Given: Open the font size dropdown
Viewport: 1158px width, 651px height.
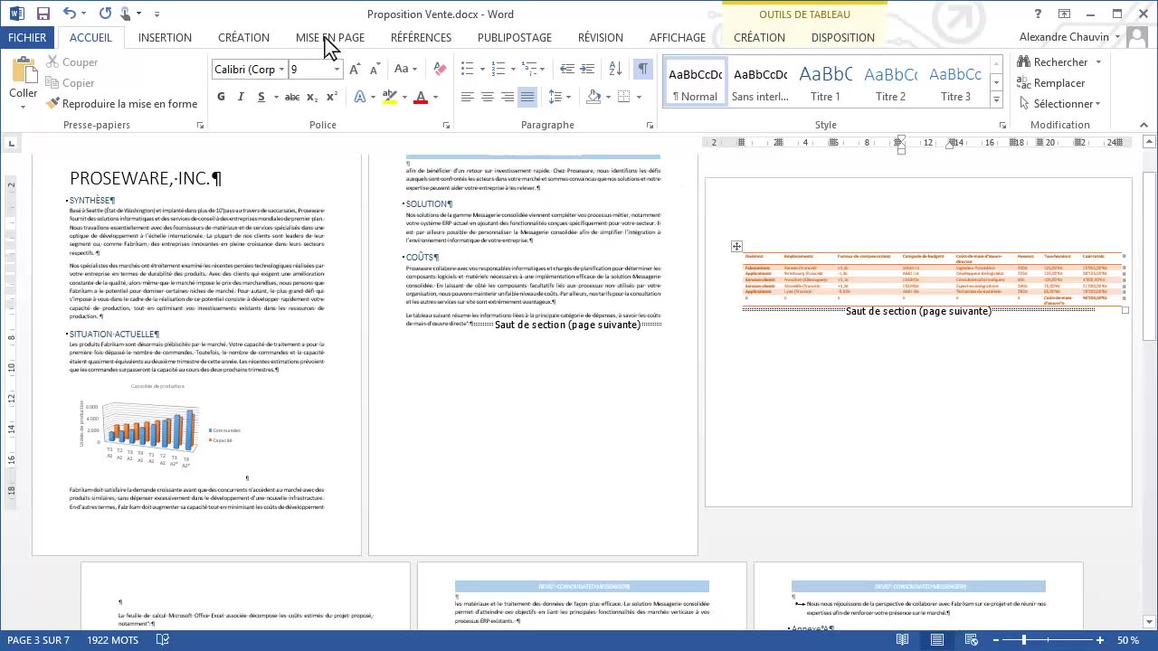Looking at the screenshot, I should (x=337, y=70).
